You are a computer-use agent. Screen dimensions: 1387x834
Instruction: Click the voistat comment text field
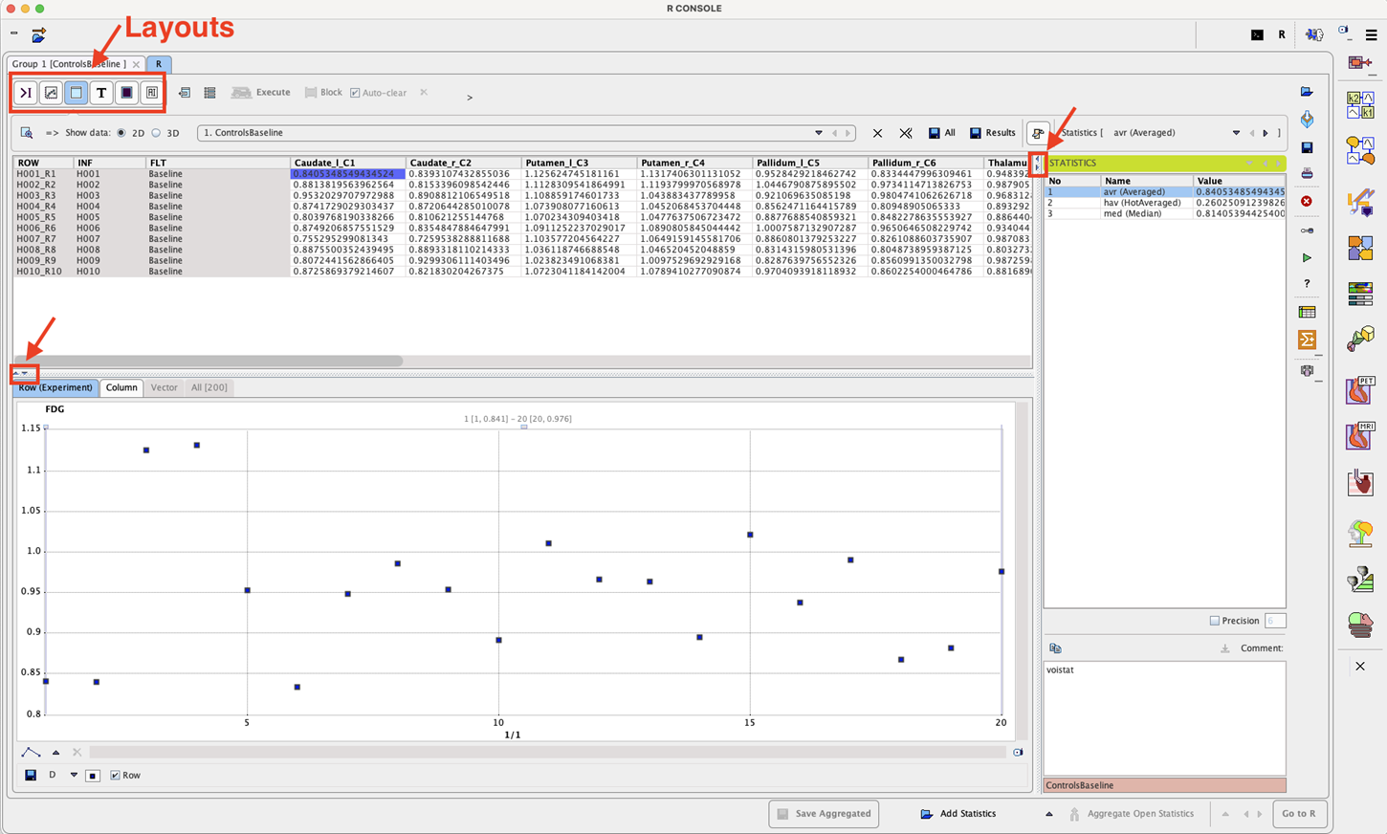click(1164, 717)
